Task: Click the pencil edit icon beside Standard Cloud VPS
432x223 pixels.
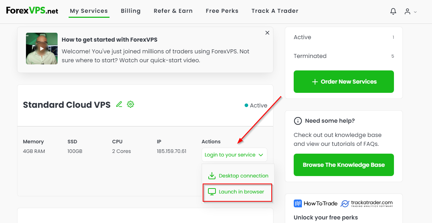Action: click(x=119, y=104)
